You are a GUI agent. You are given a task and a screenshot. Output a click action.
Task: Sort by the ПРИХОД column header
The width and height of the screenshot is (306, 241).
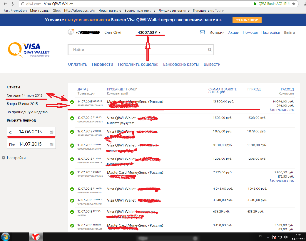(x=254, y=89)
